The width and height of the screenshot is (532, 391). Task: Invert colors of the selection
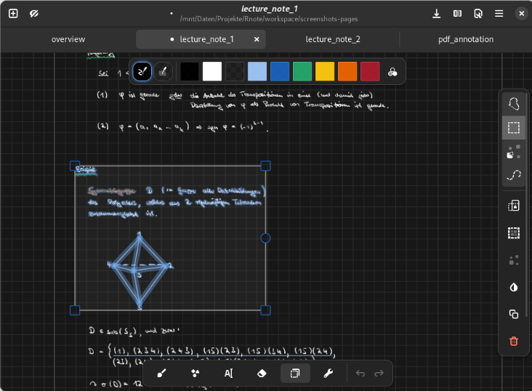514,287
